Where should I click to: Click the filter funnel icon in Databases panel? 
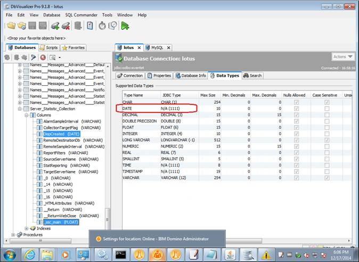coord(34,58)
